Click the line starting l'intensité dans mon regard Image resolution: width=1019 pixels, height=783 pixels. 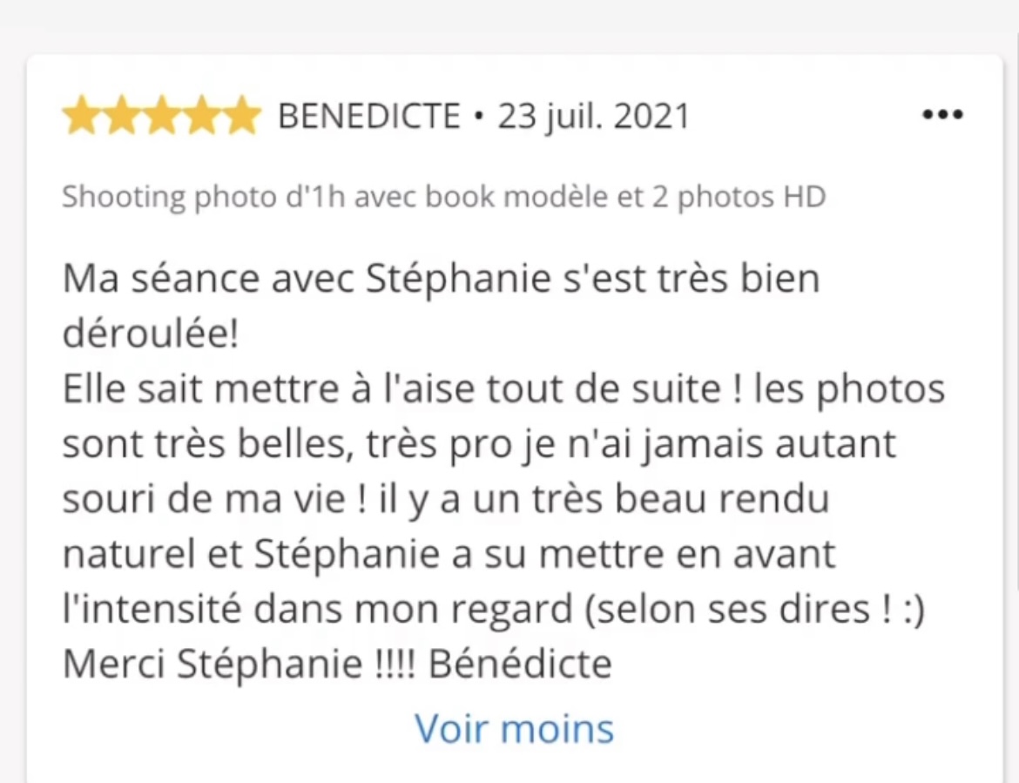493,610
